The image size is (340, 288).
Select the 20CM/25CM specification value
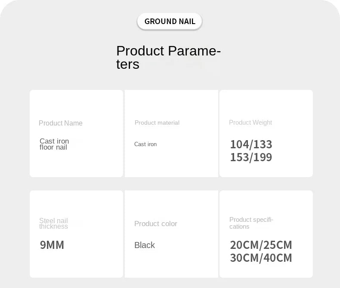tap(261, 245)
